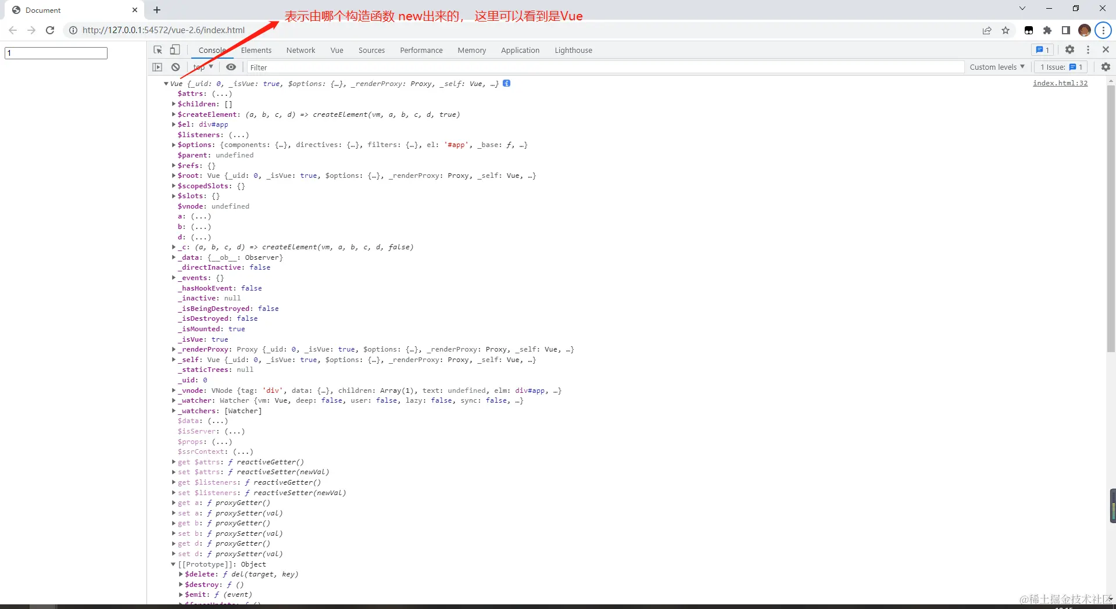Click the browser address bar URL
Image resolution: width=1116 pixels, height=609 pixels.
click(163, 30)
